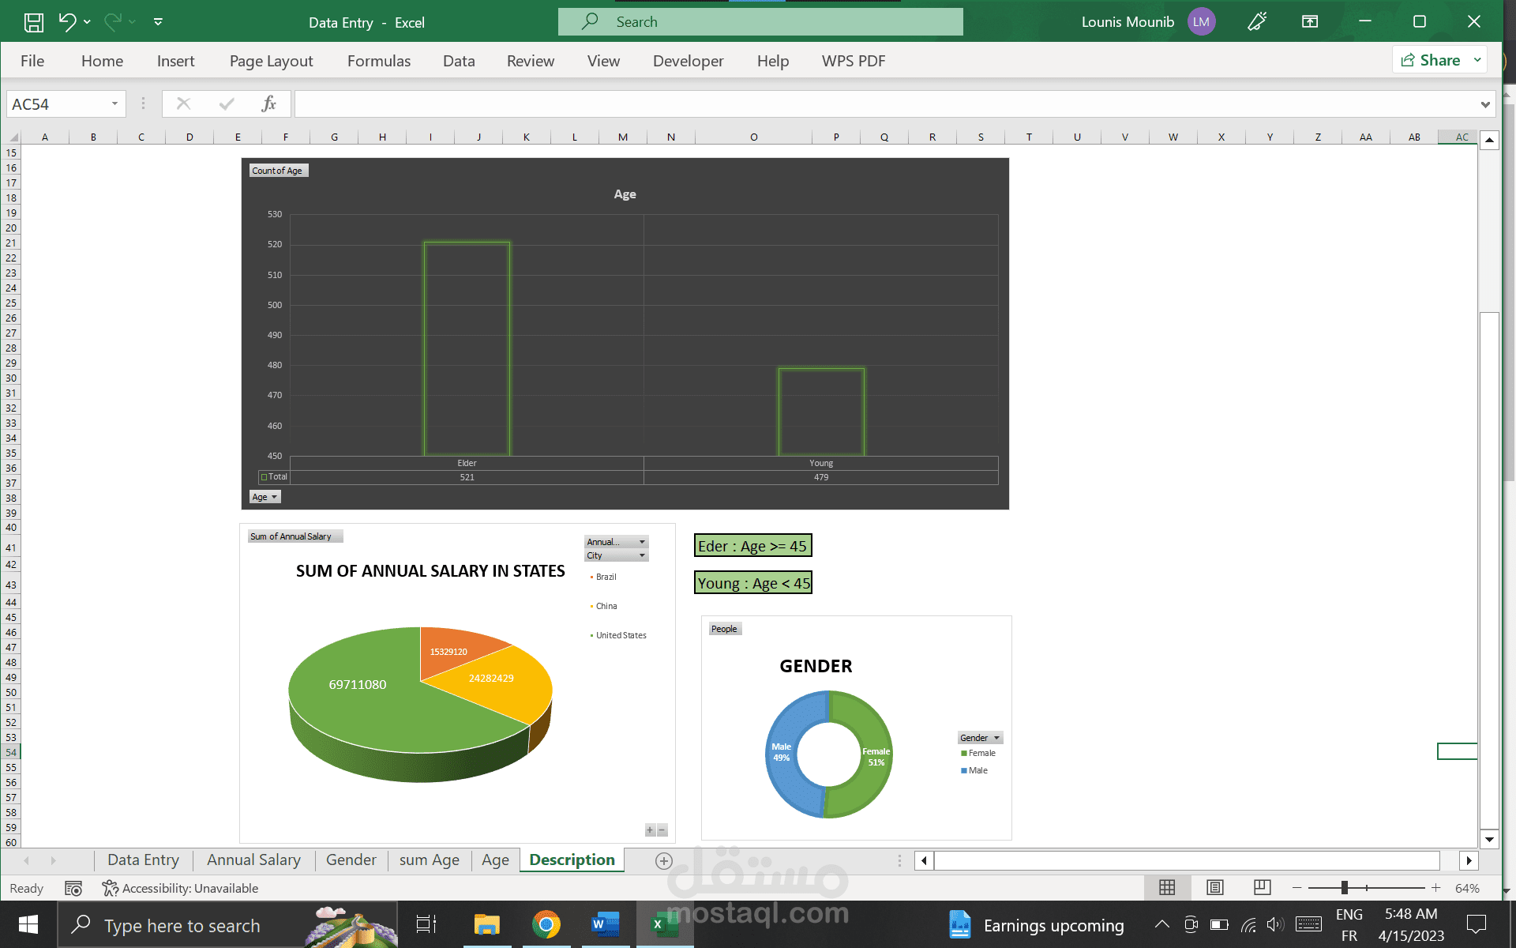Switch to the sum Age sheet tab
This screenshot has width=1516, height=948.
point(429,860)
